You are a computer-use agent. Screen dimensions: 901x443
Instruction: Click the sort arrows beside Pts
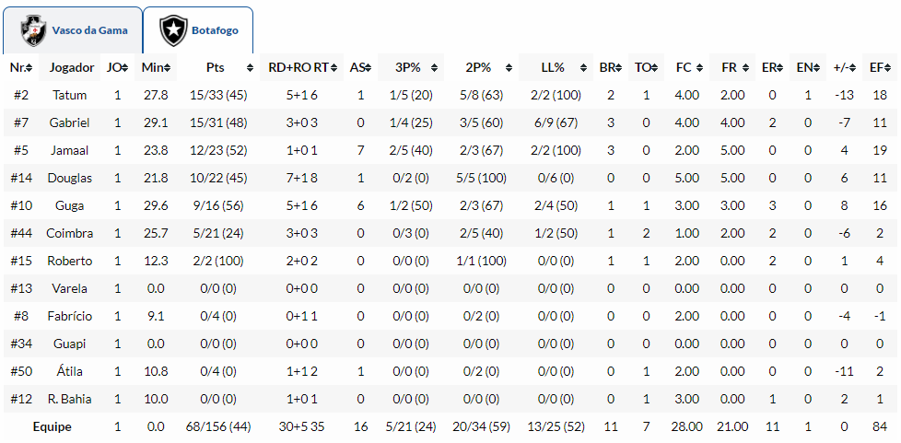(x=250, y=68)
